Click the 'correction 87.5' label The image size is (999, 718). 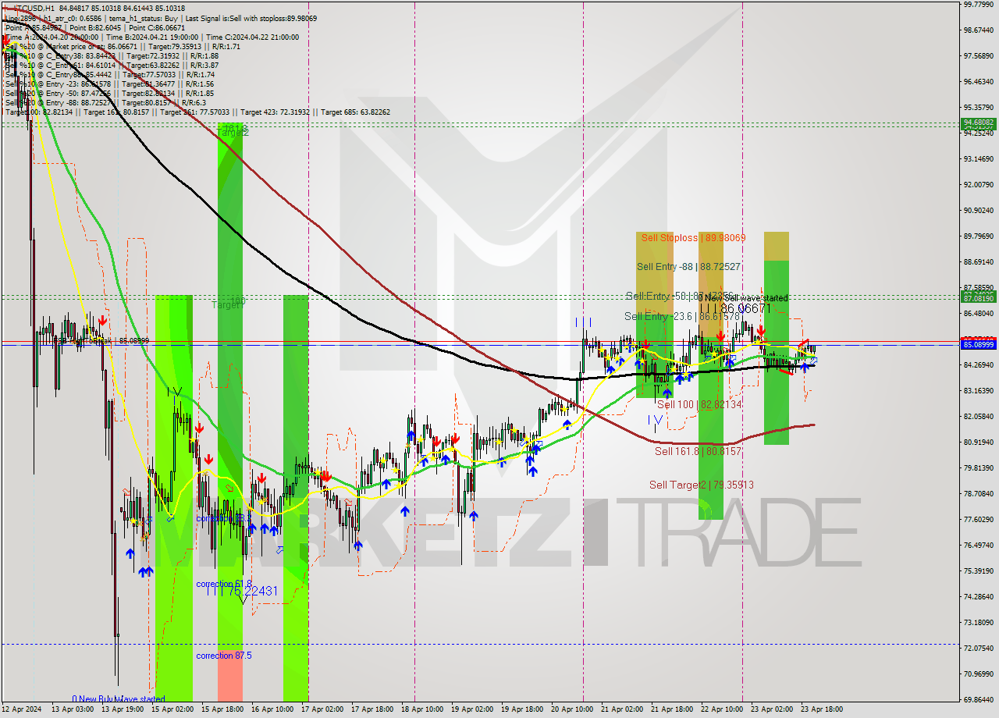point(224,656)
